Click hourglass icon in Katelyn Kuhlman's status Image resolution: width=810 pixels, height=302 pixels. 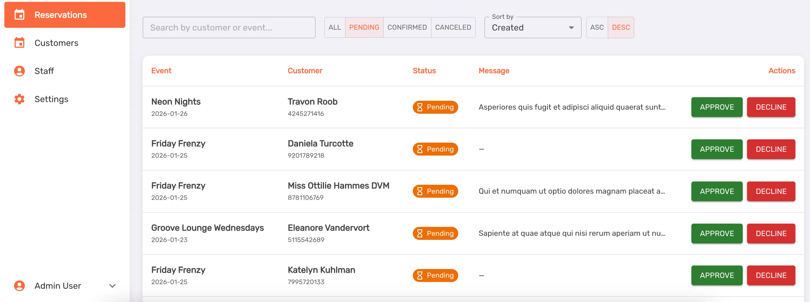point(420,276)
